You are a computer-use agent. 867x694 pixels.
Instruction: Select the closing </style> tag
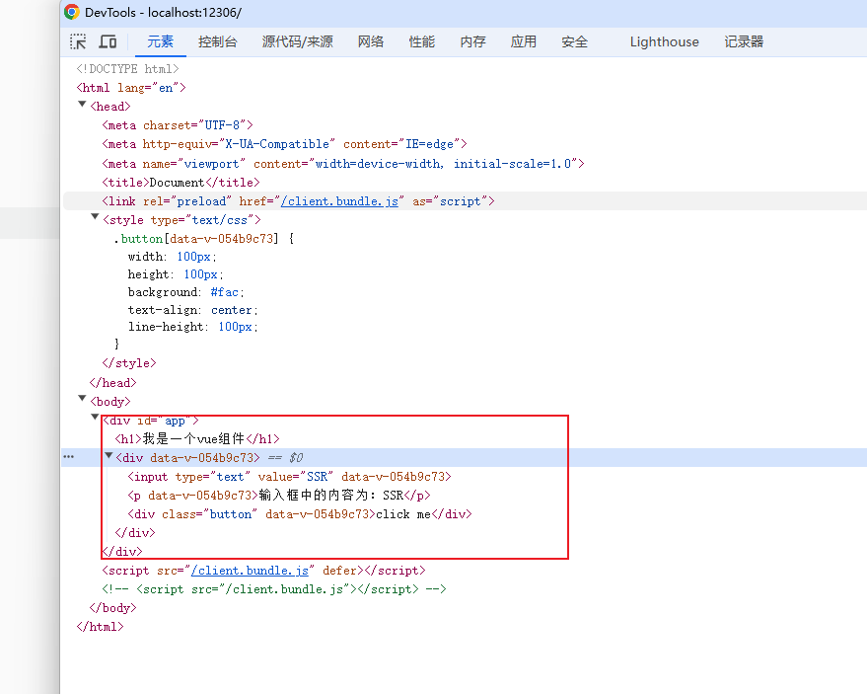(129, 363)
